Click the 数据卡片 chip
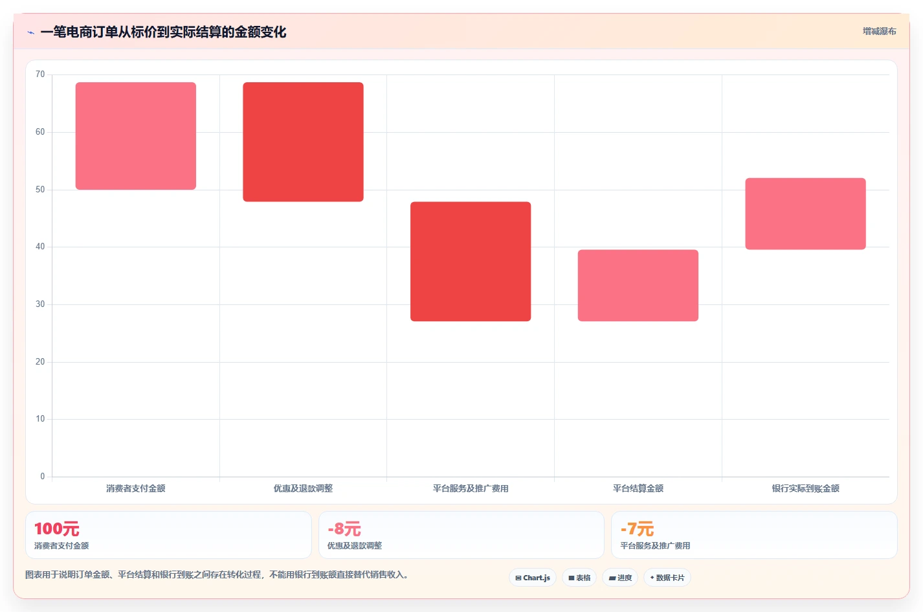 point(667,578)
